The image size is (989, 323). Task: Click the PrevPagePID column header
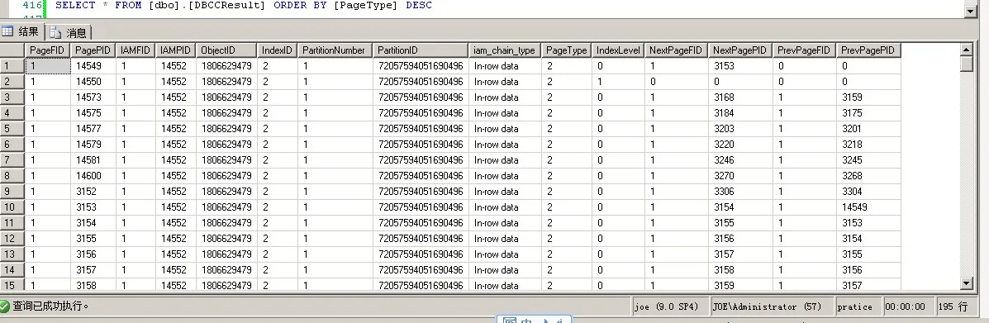868,50
